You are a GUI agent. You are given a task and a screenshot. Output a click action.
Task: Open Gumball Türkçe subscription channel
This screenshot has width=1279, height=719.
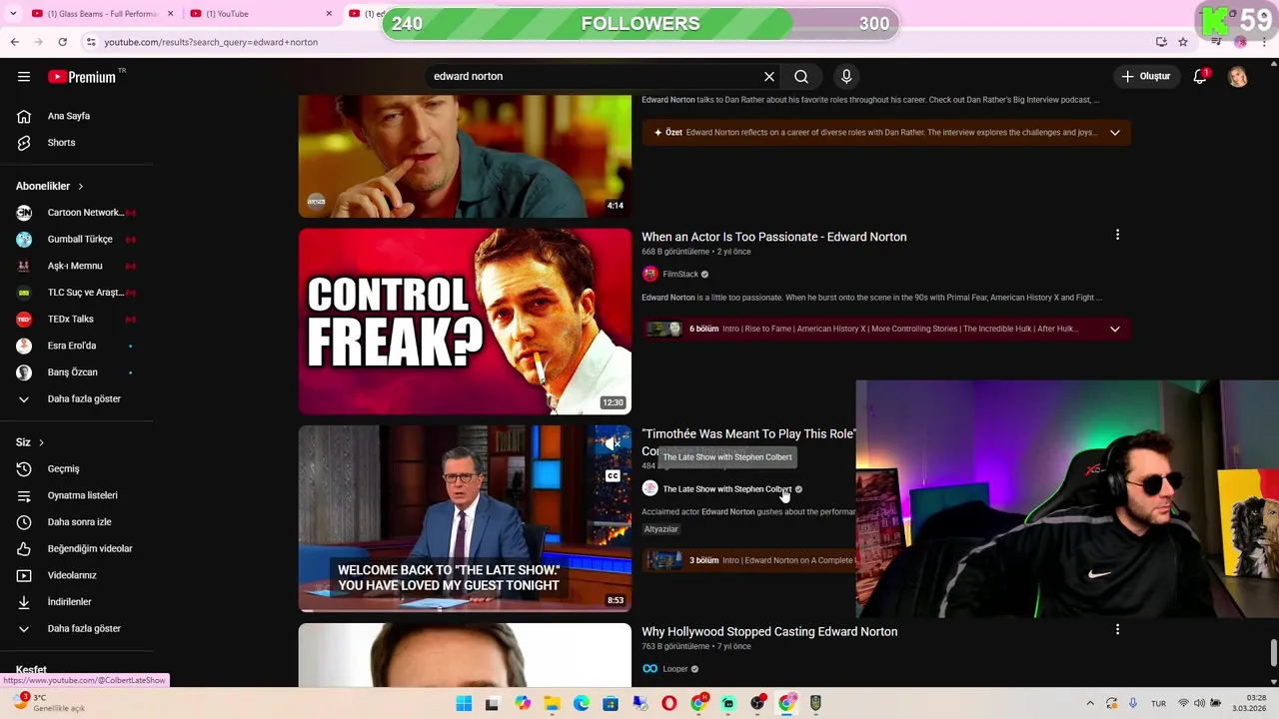80,240
